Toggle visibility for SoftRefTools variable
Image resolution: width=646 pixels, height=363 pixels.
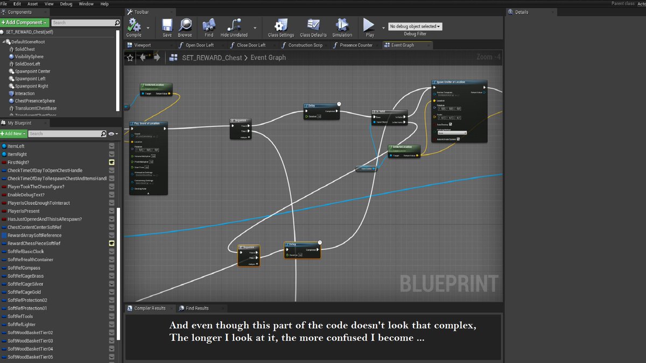(111, 316)
